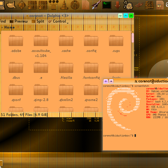
Task: Click the red download arrow dock icon
Action: pos(117,5)
